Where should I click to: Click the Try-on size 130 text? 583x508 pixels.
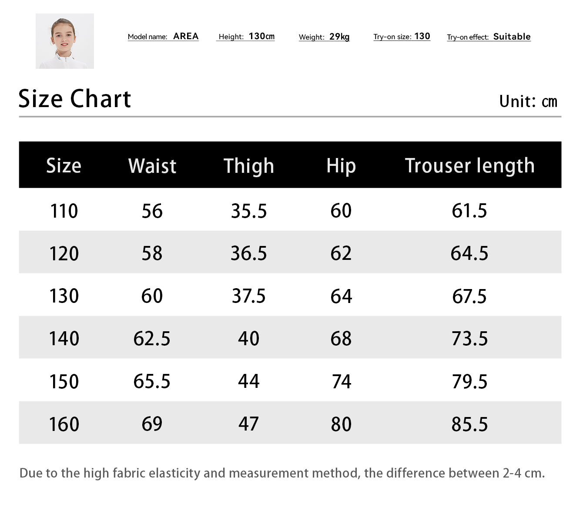tap(402, 37)
